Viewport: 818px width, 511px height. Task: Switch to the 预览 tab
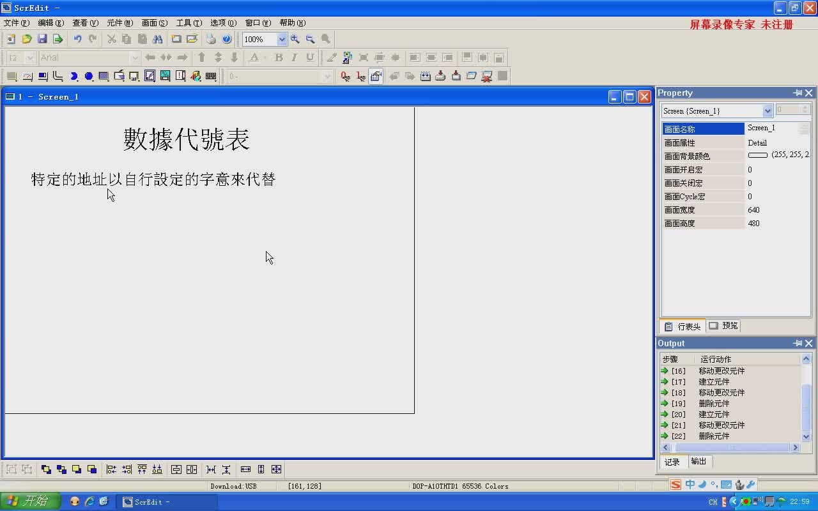tap(723, 326)
